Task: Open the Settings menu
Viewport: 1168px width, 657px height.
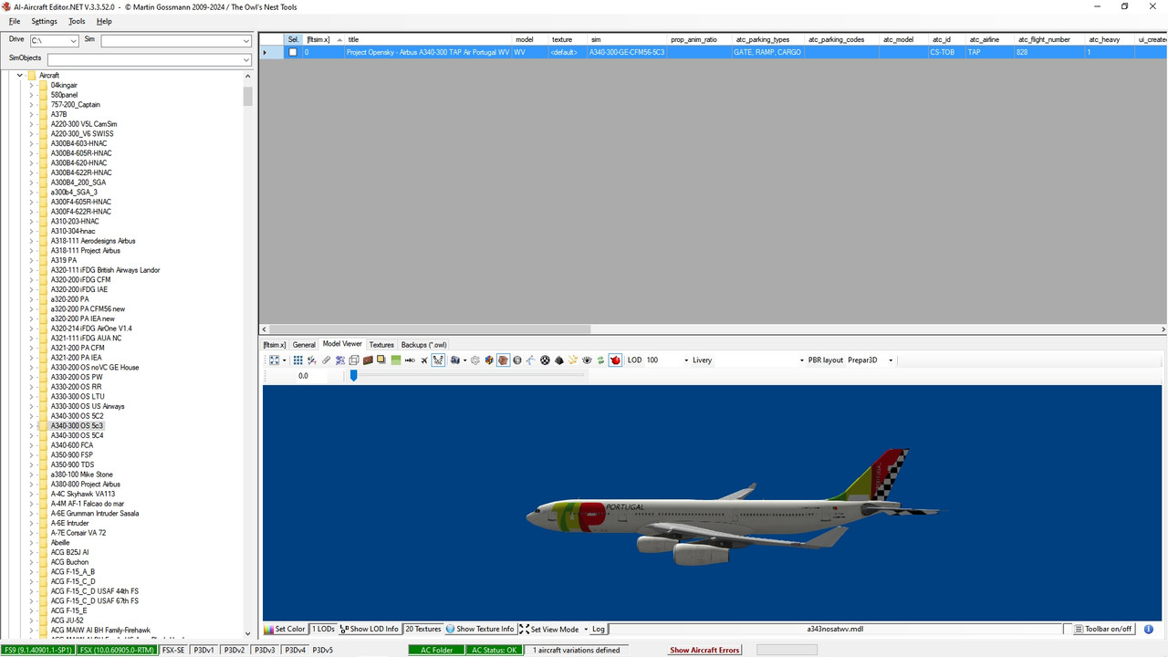Action: click(44, 21)
